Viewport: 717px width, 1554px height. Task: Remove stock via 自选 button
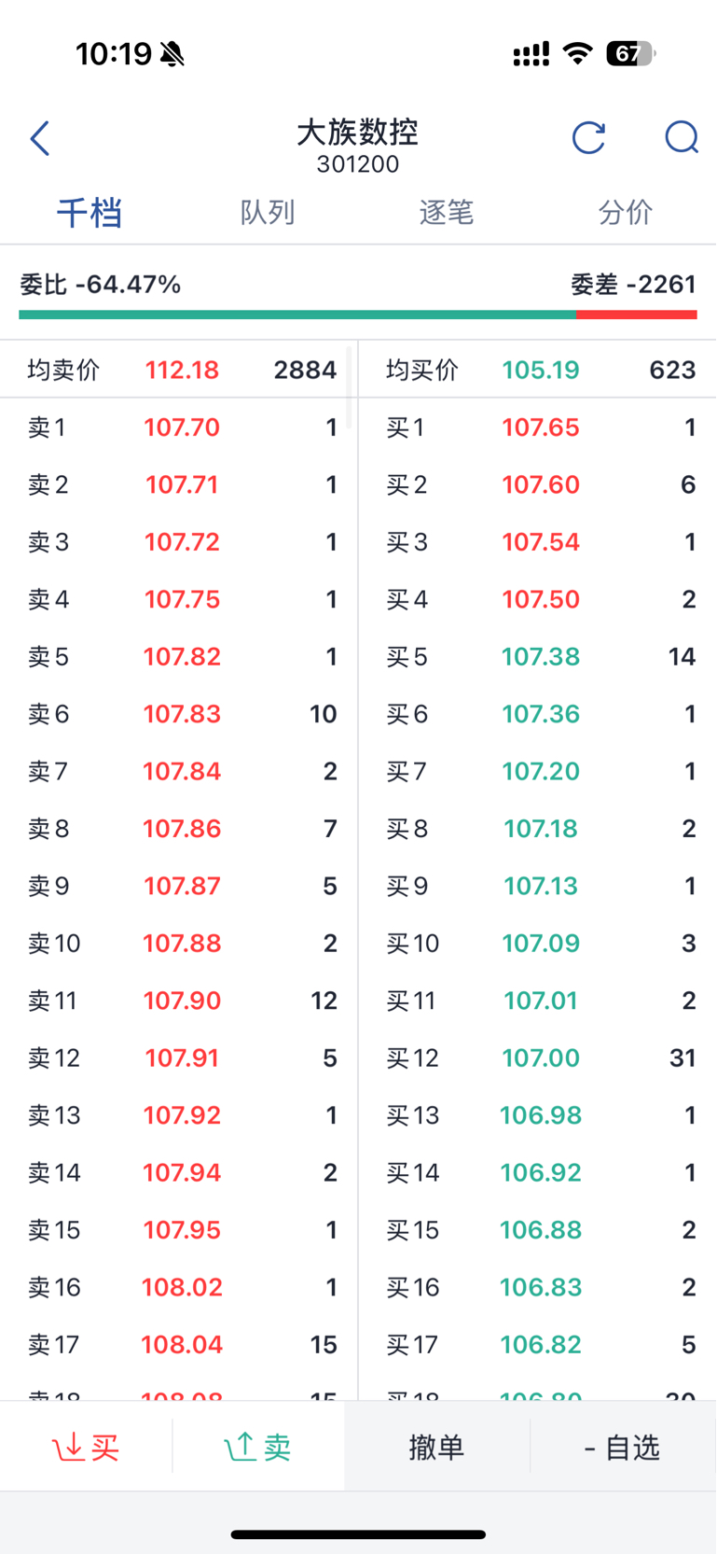coord(622,1448)
